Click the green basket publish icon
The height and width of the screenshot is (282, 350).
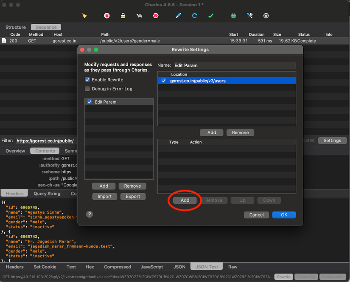coord(233,16)
